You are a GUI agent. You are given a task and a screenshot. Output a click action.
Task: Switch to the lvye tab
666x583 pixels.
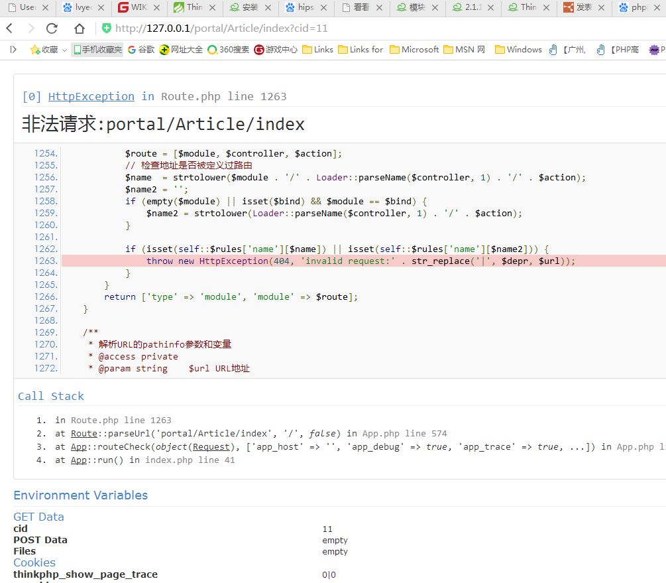click(x=83, y=7)
